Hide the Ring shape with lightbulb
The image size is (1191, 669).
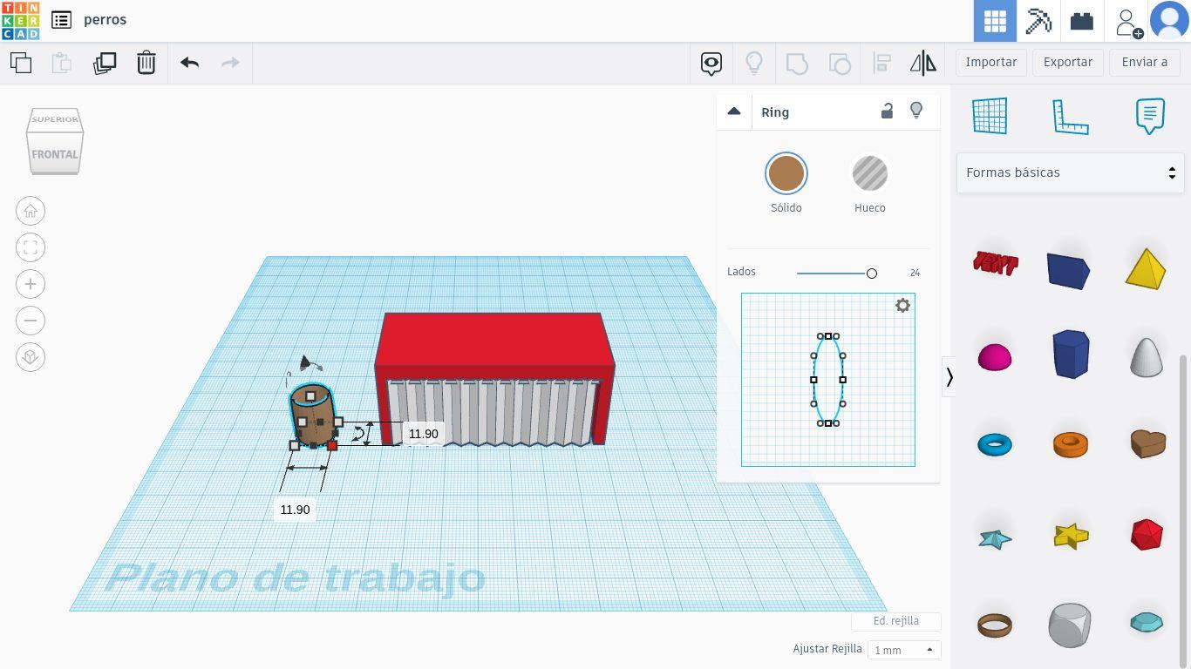pyautogui.click(x=916, y=111)
